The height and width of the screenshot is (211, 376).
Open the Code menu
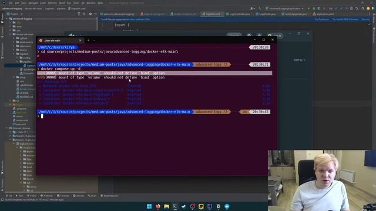[x=43, y=3]
